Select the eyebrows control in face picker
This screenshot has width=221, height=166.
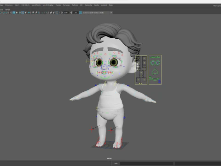click(x=155, y=58)
